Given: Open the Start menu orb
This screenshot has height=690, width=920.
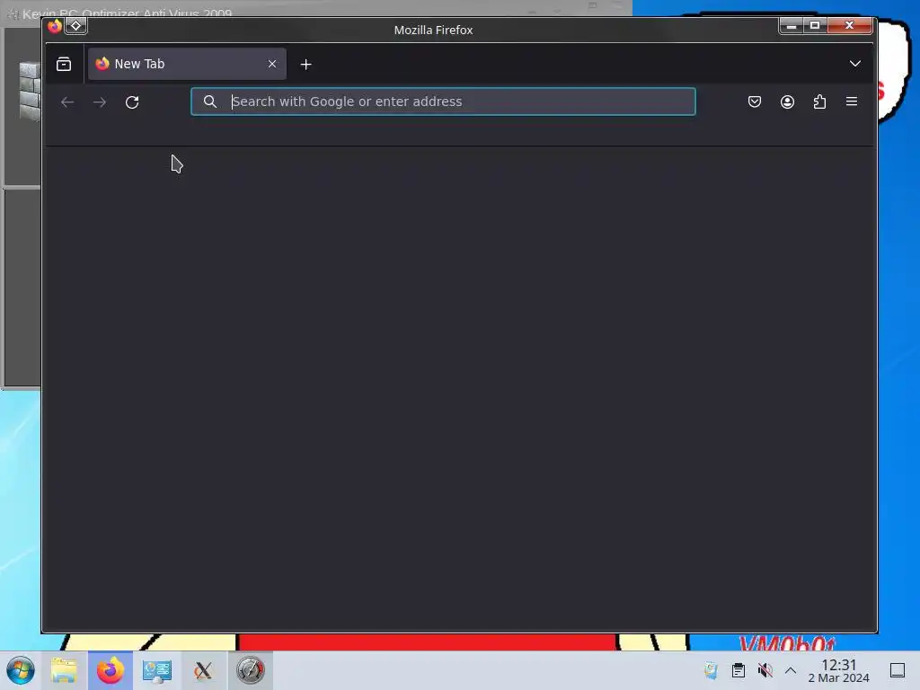Looking at the screenshot, I should (21, 670).
